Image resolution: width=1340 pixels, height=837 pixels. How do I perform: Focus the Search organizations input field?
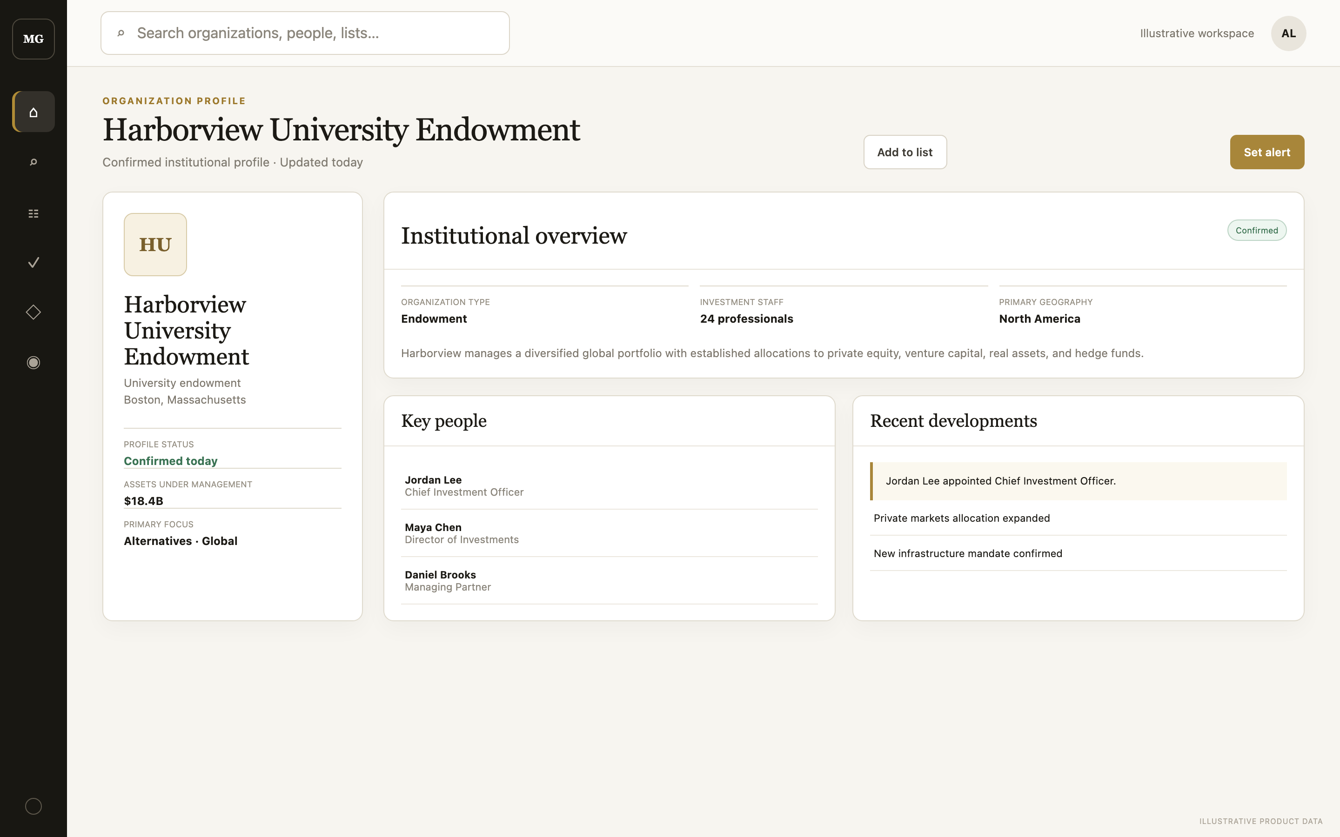tap(305, 33)
